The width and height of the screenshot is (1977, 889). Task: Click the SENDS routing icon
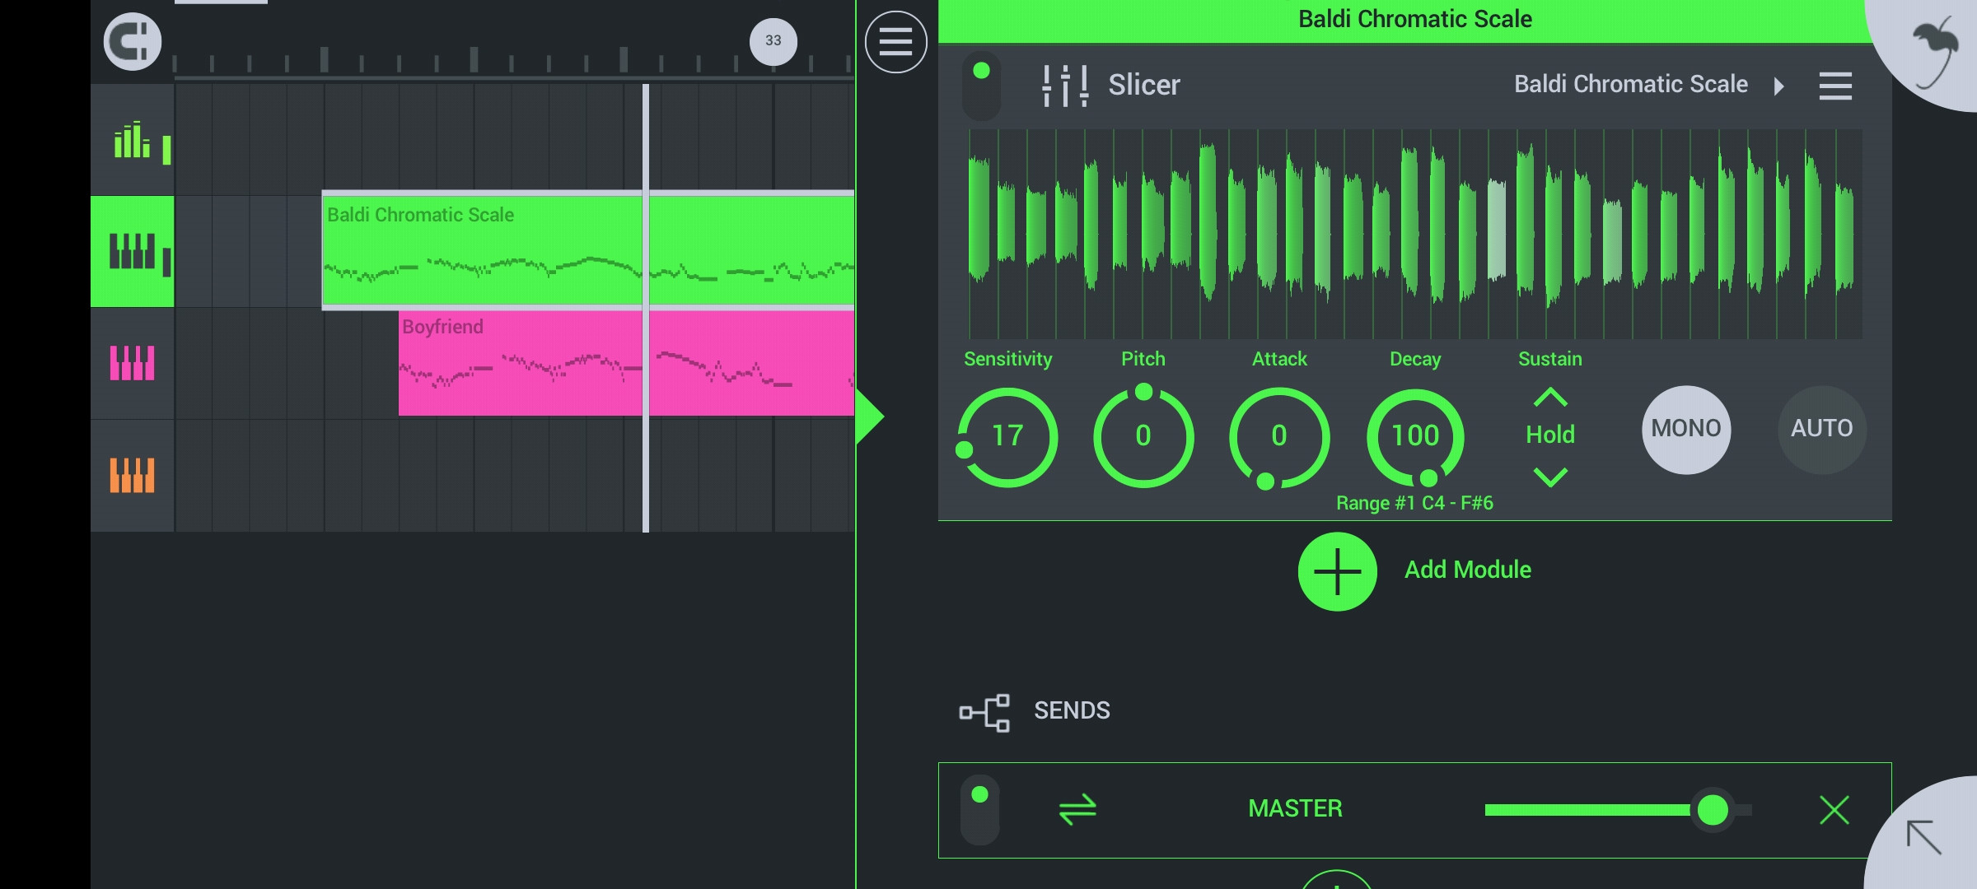tap(985, 710)
